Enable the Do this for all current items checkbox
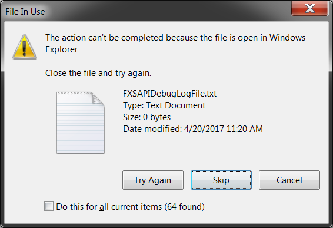Viewport: 333px width, 228px height. coord(49,206)
